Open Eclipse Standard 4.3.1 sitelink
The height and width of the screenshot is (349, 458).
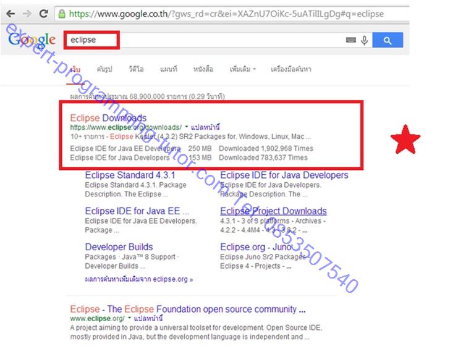point(130,175)
